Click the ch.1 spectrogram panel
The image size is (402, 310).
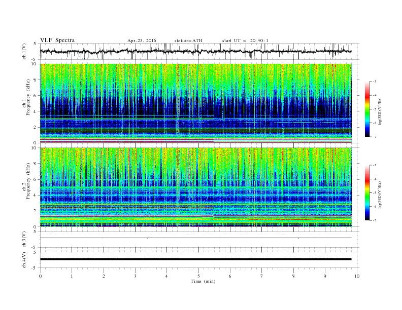[x=196, y=103]
